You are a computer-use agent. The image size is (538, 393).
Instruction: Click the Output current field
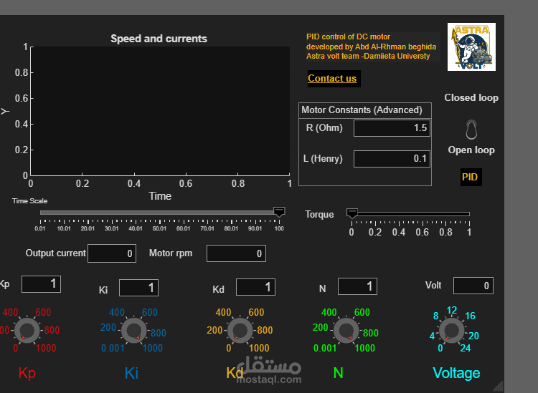(x=112, y=253)
